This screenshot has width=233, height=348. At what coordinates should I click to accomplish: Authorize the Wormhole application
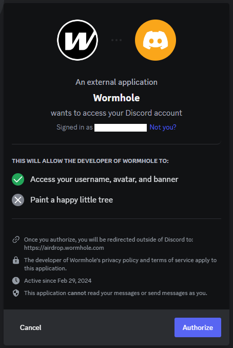pyautogui.click(x=198, y=327)
